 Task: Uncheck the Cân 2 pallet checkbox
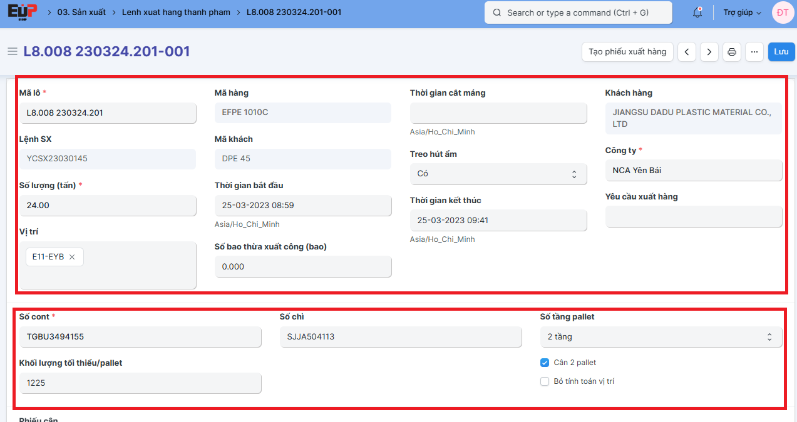click(545, 363)
